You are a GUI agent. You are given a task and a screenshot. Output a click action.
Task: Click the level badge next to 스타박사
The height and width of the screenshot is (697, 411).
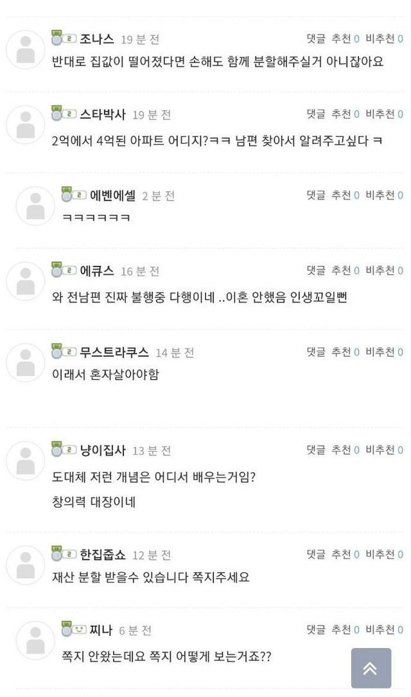[x=64, y=113]
